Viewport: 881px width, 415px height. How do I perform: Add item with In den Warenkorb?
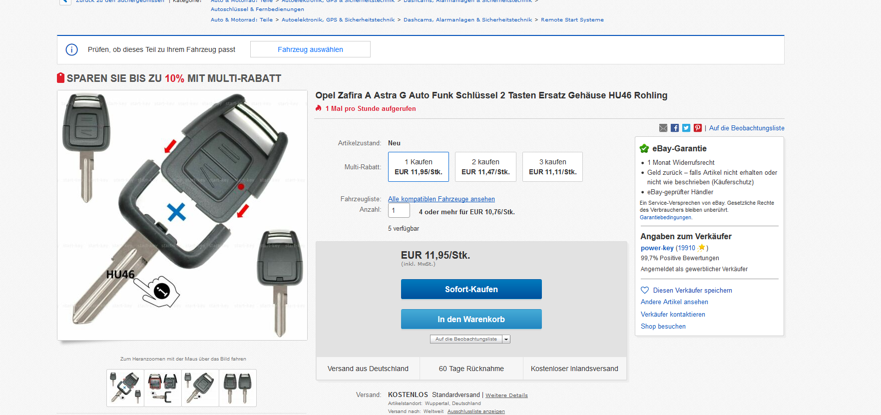pos(471,319)
